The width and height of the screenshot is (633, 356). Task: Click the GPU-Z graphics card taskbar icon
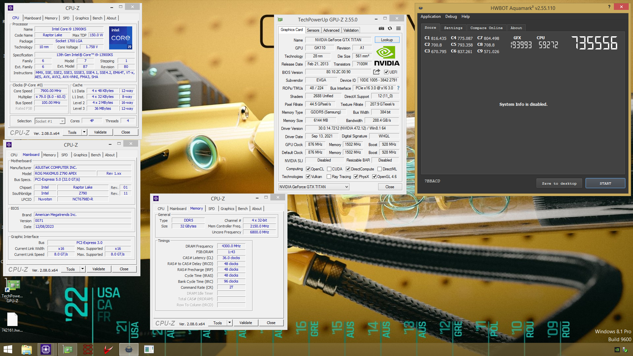tap(68, 349)
